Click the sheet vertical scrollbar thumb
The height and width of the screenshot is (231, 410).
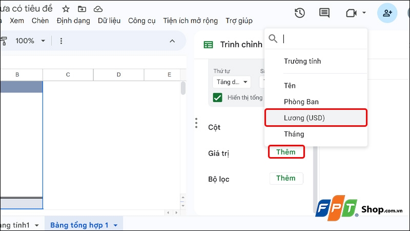(183, 88)
